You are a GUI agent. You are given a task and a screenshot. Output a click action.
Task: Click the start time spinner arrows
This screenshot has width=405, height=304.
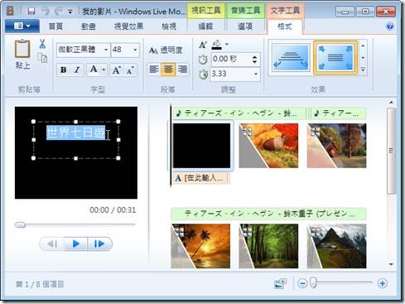coord(254,59)
